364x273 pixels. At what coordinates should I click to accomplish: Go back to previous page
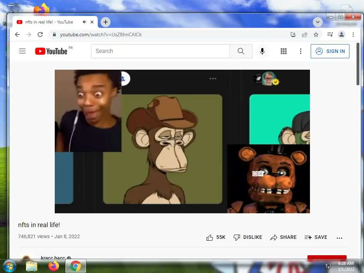pos(17,34)
